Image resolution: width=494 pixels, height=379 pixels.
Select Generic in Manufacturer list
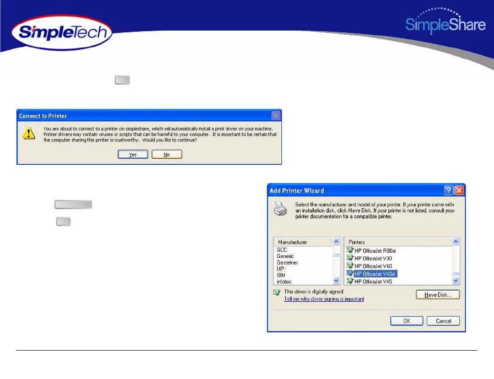tap(285, 256)
